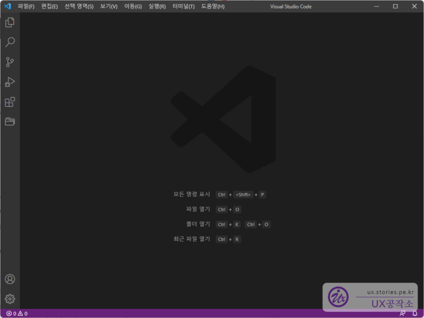Image resolution: width=424 pixels, height=318 pixels.
Task: Open the 보기(V) menu
Action: click(x=109, y=6)
